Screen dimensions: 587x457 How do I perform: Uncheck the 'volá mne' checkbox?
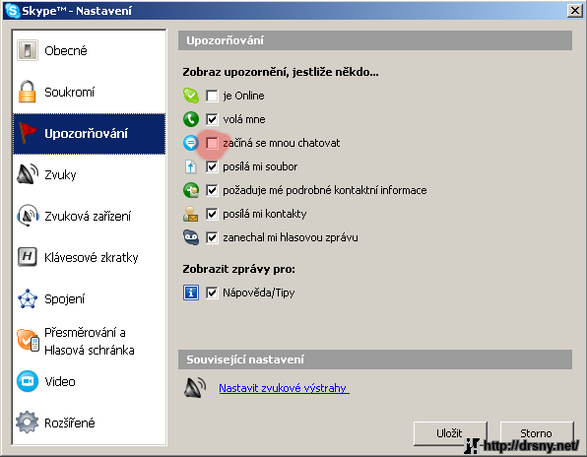pos(212,119)
